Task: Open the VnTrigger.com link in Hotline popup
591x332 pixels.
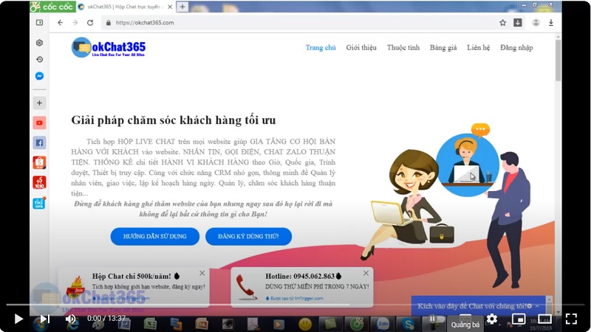Action: click(296, 298)
